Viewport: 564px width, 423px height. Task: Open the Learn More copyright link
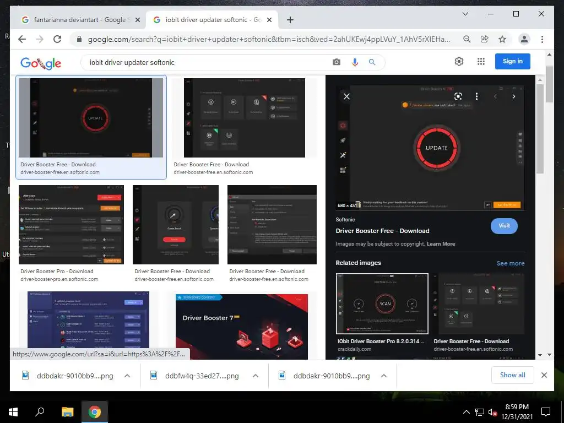[441, 244]
